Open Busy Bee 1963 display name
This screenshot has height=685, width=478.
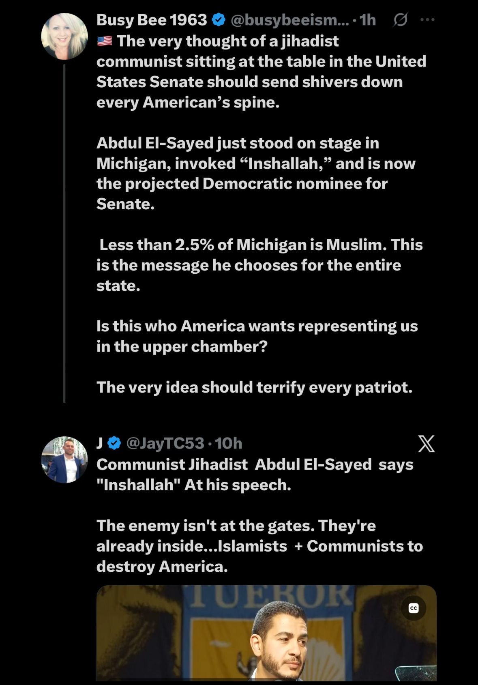pos(152,19)
